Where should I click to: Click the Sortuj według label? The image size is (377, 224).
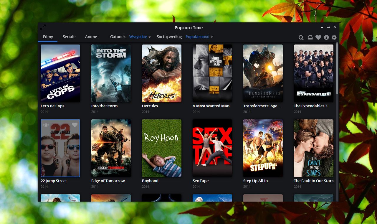click(x=169, y=37)
